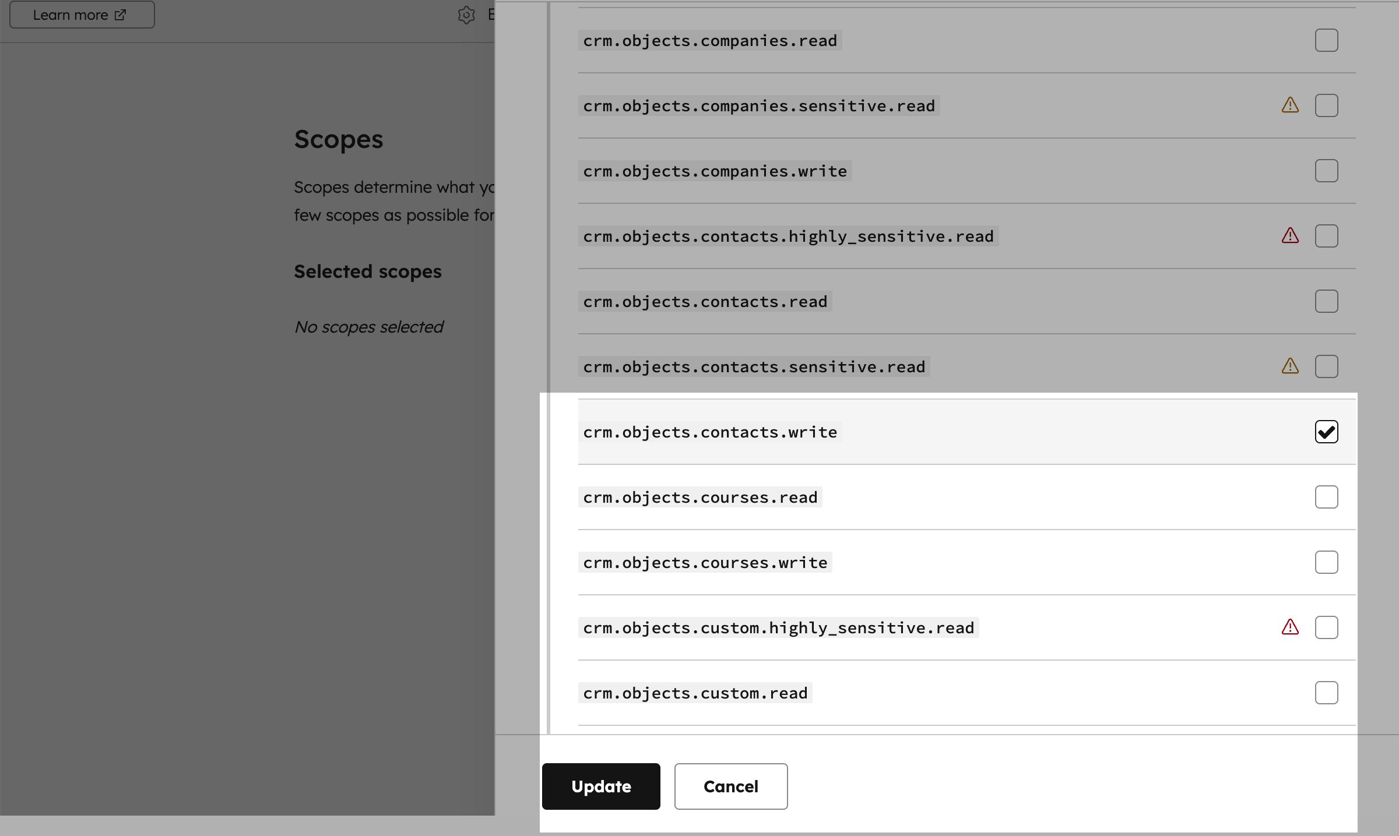
Task: Tick crm.objects.companies.sensitive.read checkbox
Action: (x=1326, y=106)
